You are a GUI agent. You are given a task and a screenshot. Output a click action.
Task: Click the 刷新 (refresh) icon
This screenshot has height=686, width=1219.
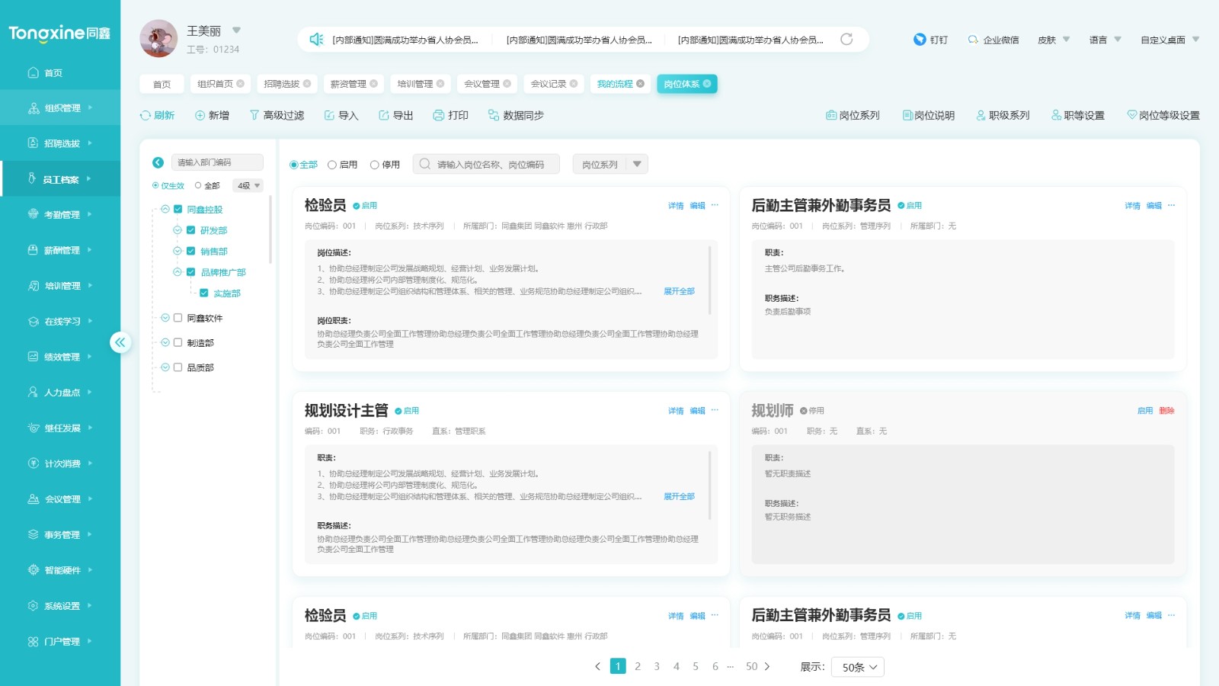coord(145,115)
